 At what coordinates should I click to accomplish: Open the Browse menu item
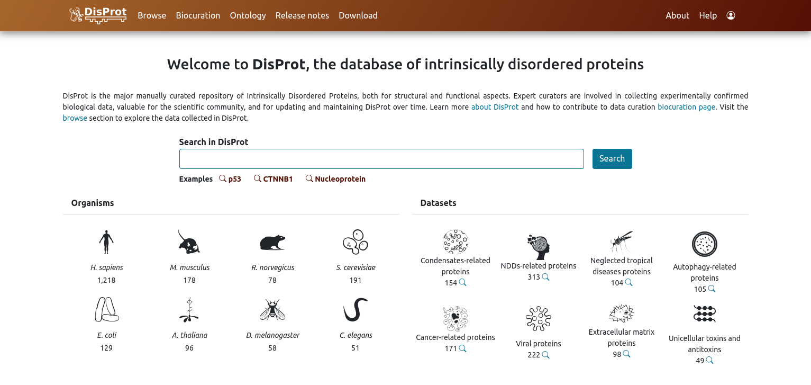point(152,15)
